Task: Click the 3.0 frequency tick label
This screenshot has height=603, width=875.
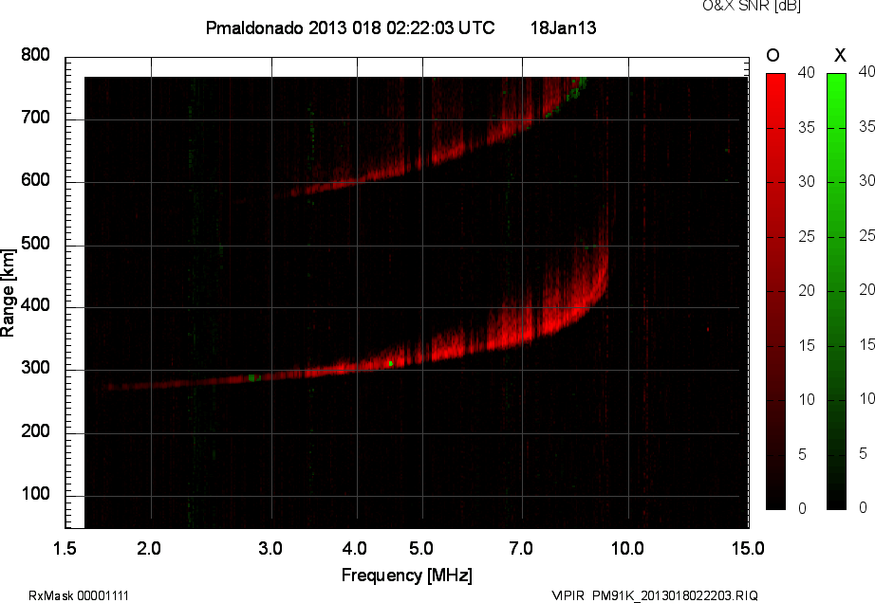Action: point(270,548)
